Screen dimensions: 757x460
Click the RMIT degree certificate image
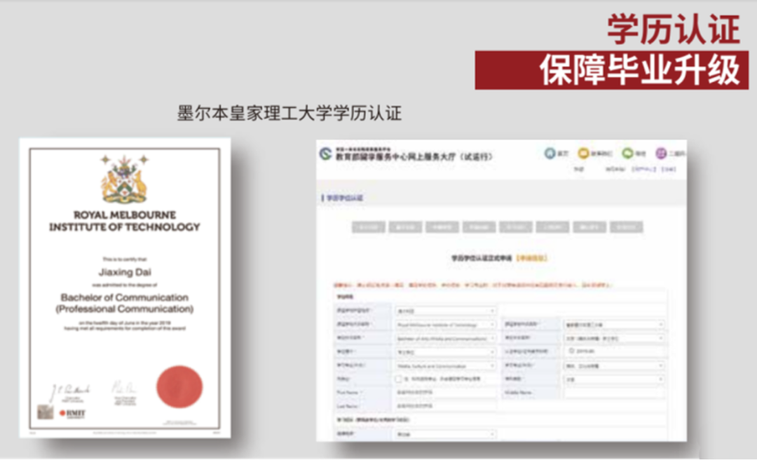click(125, 288)
